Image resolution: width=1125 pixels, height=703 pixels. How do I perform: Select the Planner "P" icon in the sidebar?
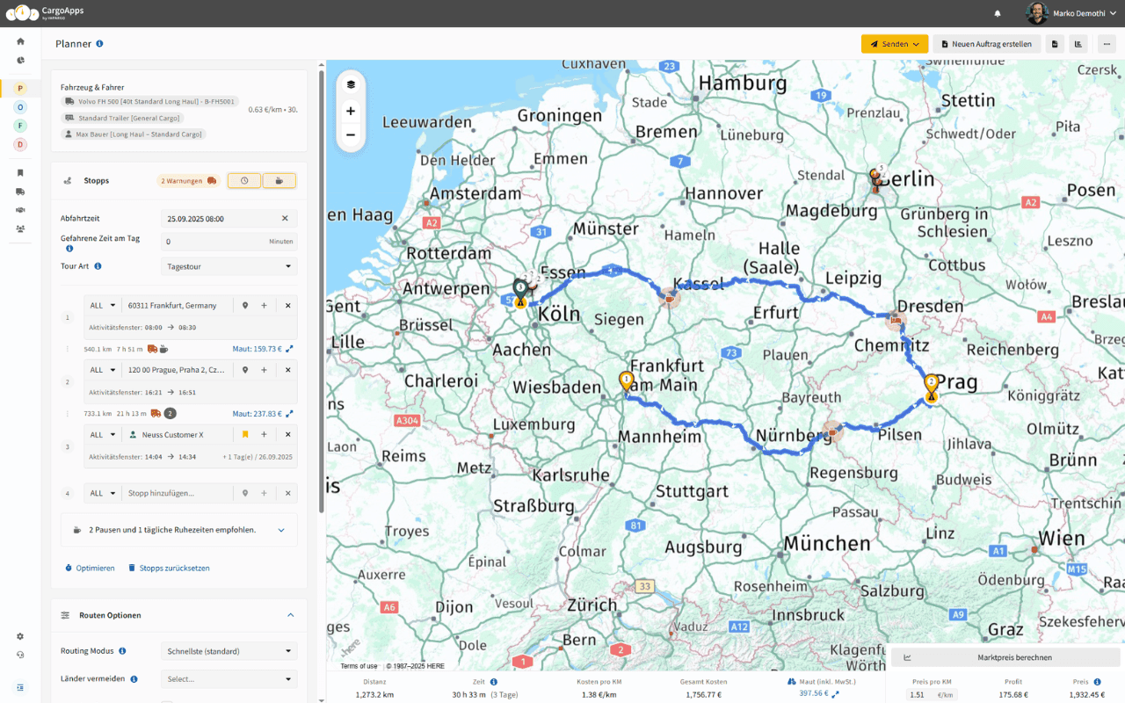click(19, 88)
